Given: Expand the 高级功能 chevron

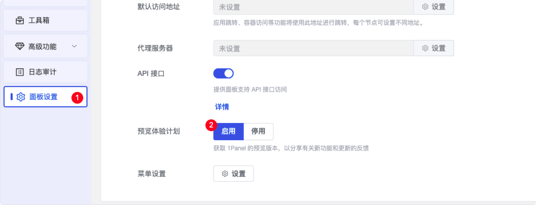Looking at the screenshot, I should (74, 46).
